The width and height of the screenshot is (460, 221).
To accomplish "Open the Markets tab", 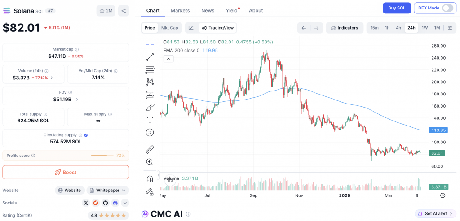I will 180,10.
